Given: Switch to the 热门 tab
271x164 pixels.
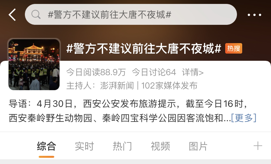Looking at the screenshot, I should point(122,146).
